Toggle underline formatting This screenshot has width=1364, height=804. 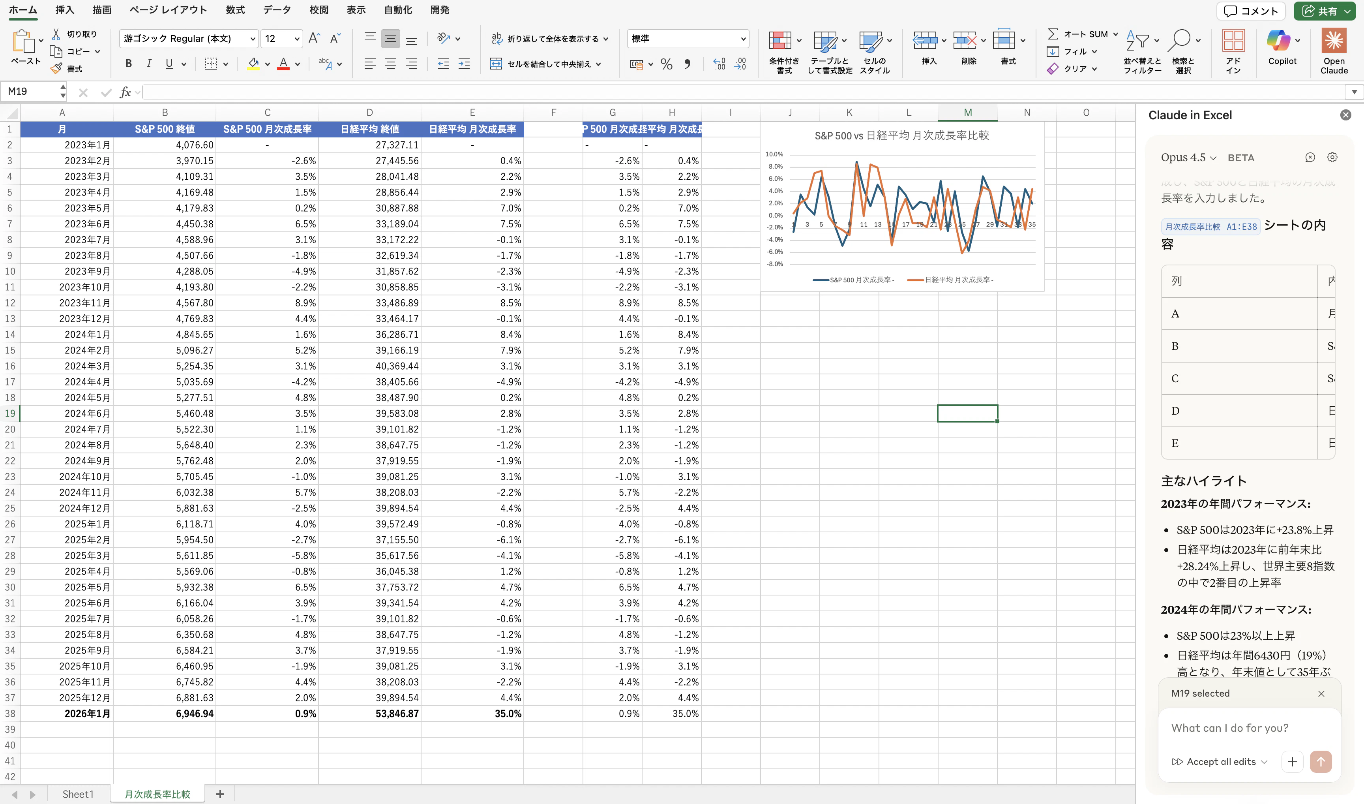click(x=169, y=64)
